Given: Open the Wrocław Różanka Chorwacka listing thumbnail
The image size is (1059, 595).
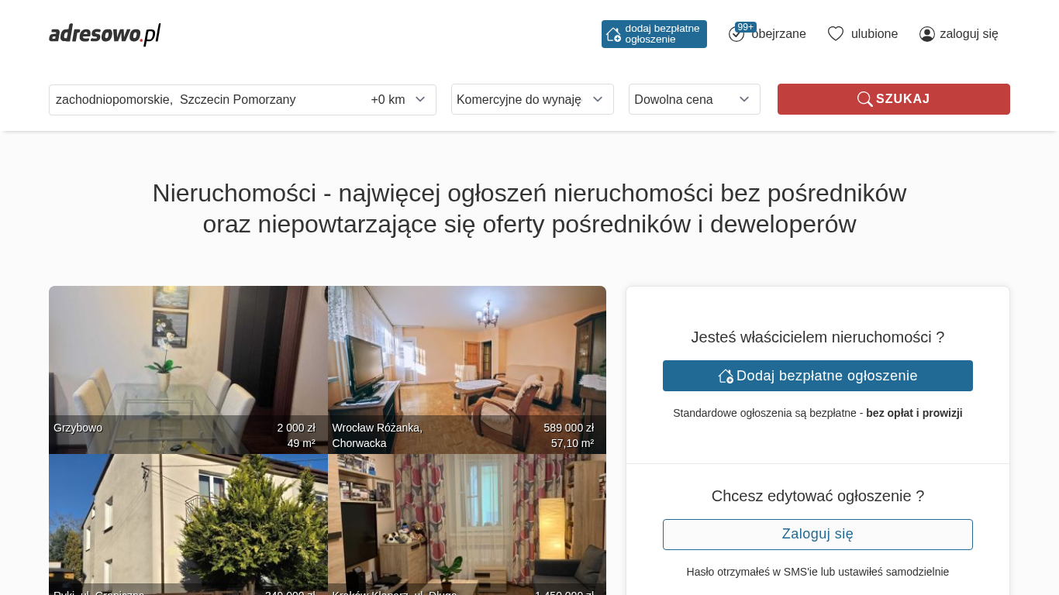Looking at the screenshot, I should pyautogui.click(x=467, y=370).
